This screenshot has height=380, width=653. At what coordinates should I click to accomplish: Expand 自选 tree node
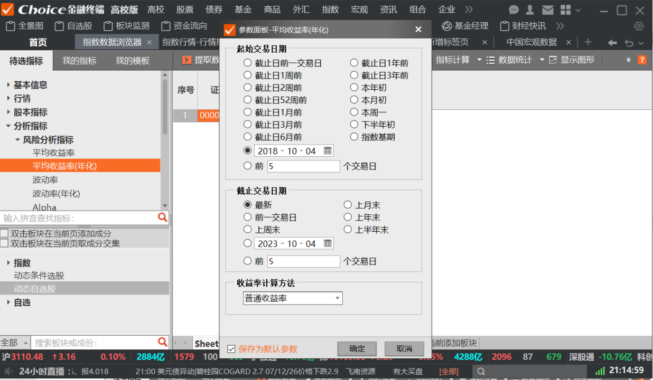tap(8, 302)
